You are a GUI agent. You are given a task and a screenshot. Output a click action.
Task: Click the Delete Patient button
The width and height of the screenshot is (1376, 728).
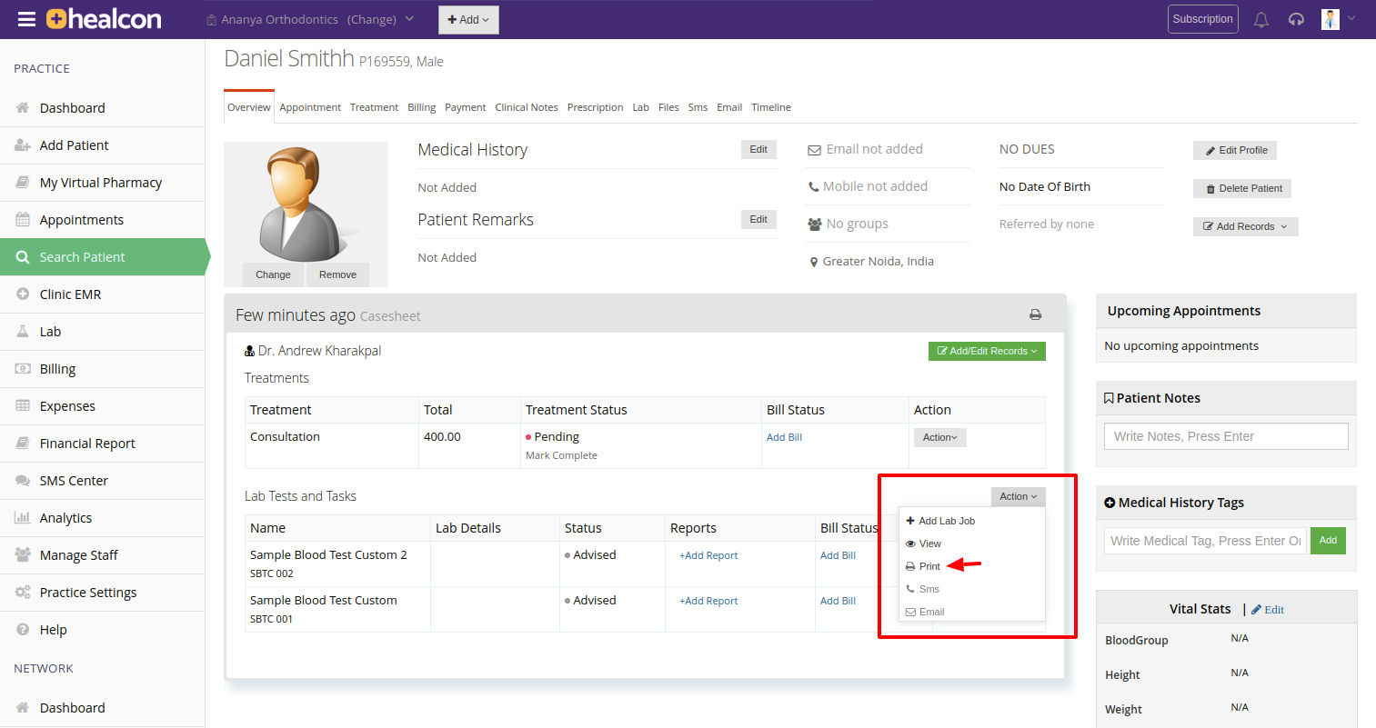[1242, 188]
